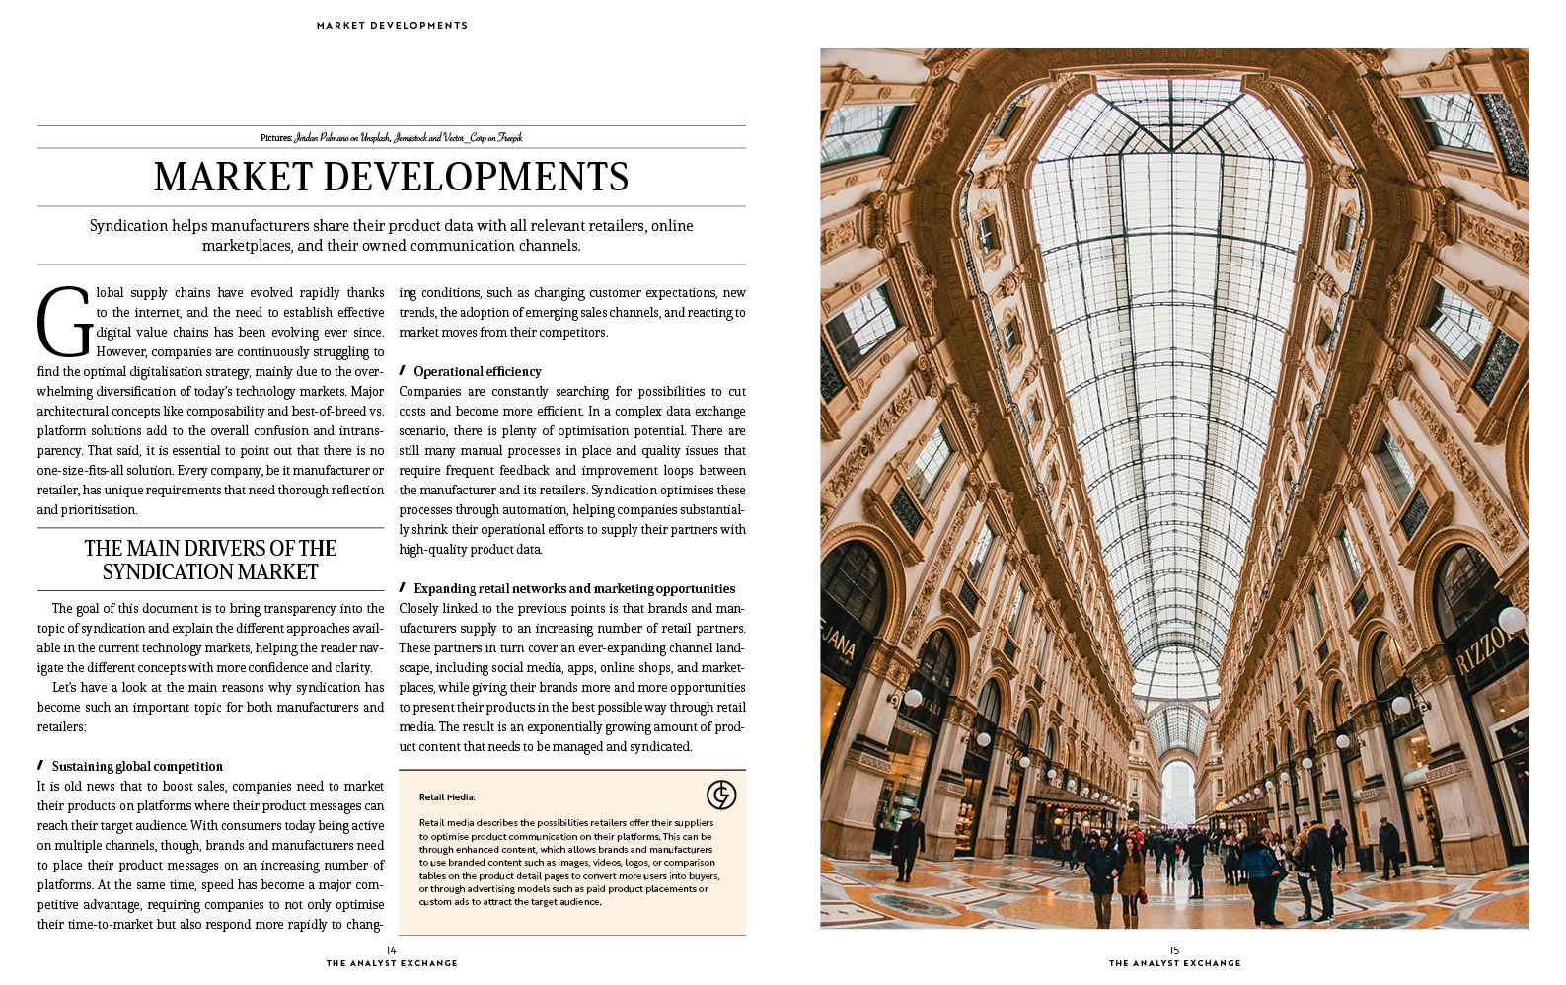Click THE ANALYST EXCHANGE footer on the left page
Image resolution: width=1566 pixels, height=985 pixels.
[x=392, y=963]
